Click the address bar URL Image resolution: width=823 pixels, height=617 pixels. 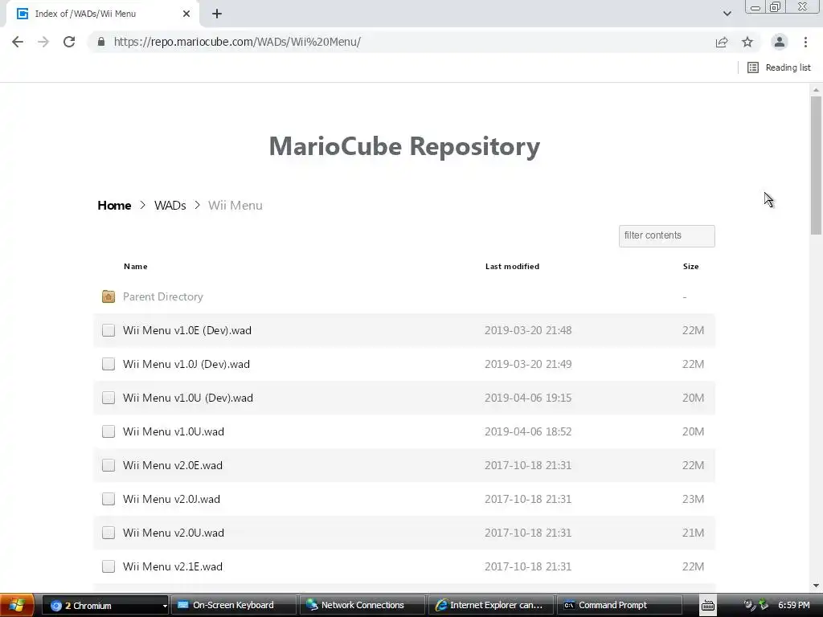pyautogui.click(x=237, y=42)
